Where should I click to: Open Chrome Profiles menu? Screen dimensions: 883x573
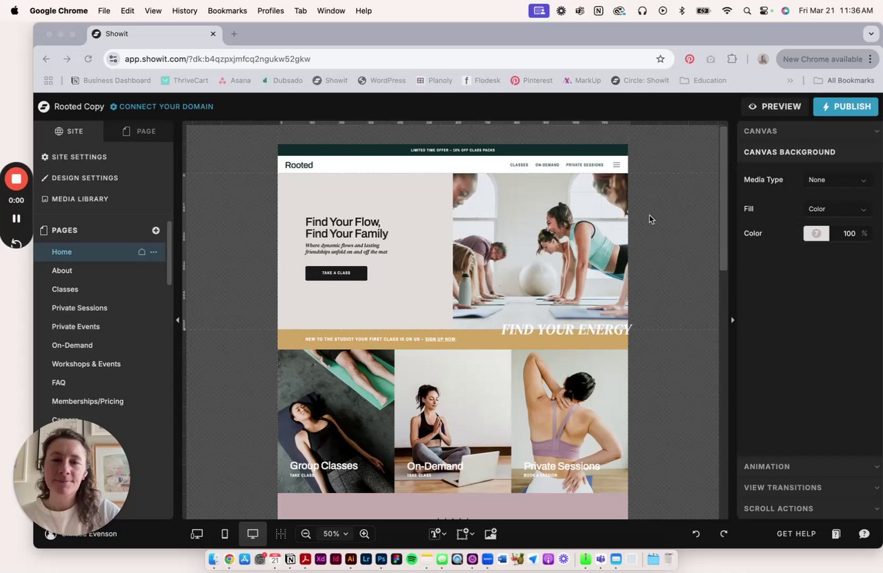(x=270, y=11)
